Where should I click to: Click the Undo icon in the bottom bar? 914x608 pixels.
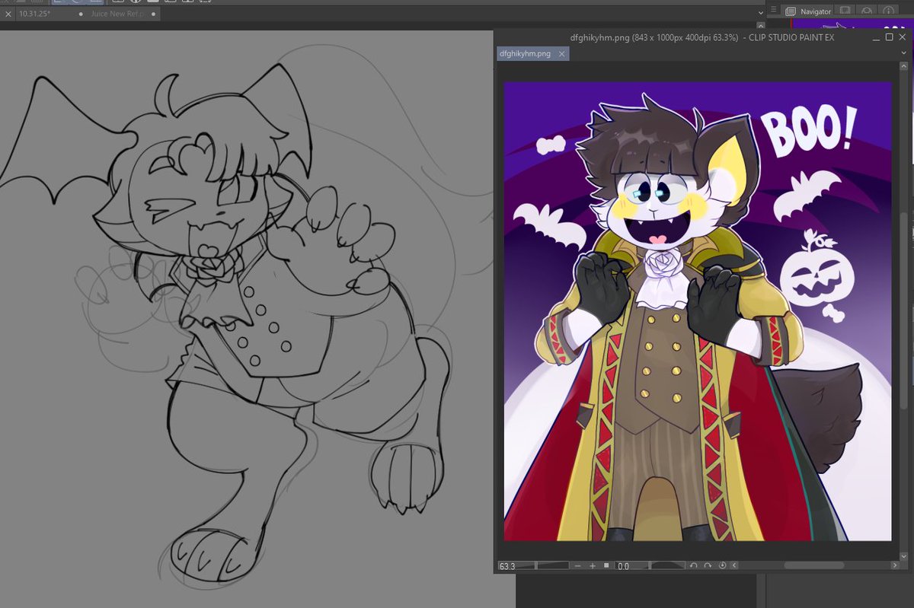pos(693,565)
